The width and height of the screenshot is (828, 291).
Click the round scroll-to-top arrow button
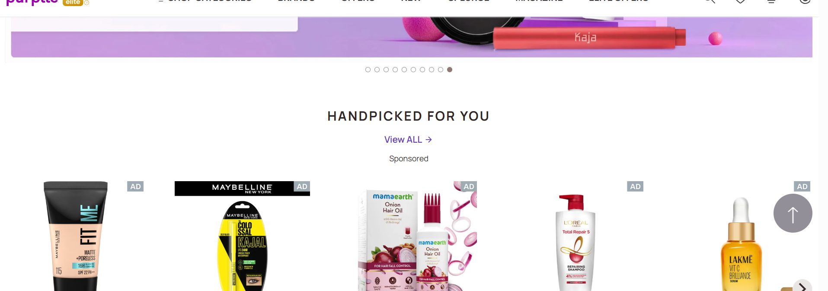click(x=793, y=213)
